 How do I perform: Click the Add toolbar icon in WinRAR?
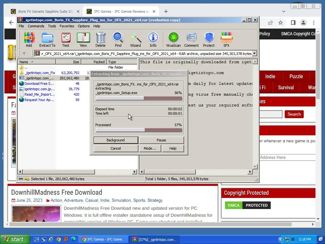coord(29,40)
